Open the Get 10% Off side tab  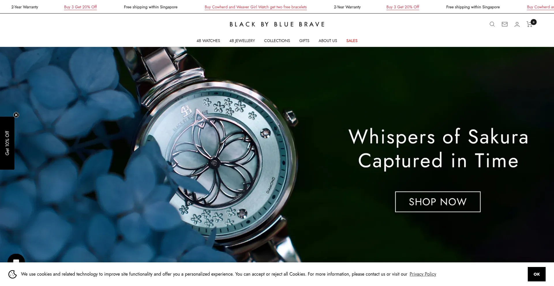[x=7, y=143]
